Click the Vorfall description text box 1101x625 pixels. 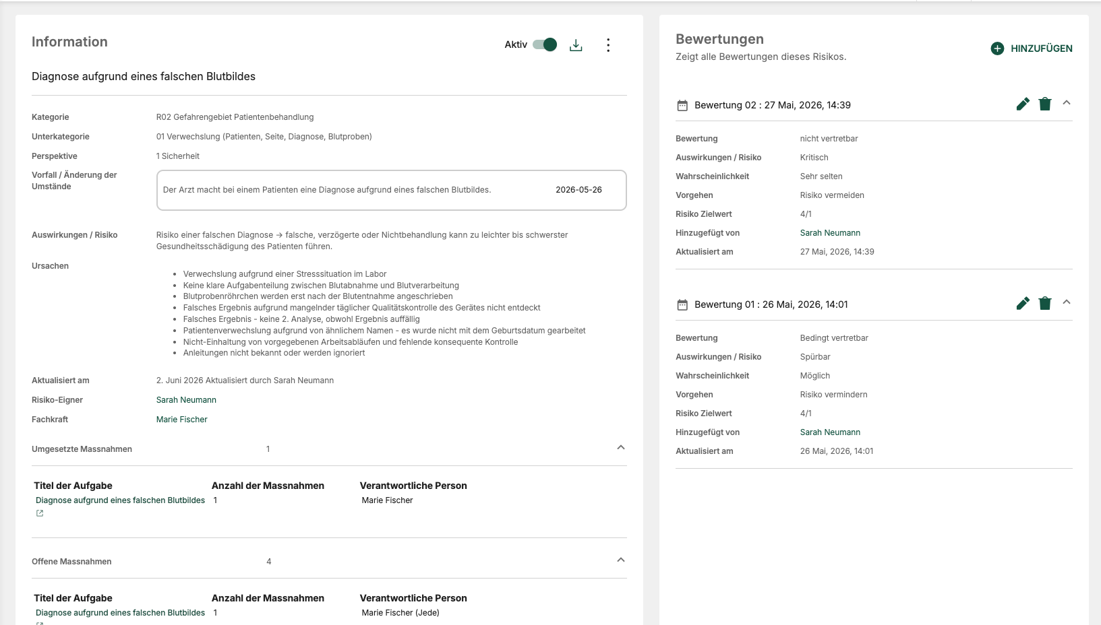coord(391,190)
